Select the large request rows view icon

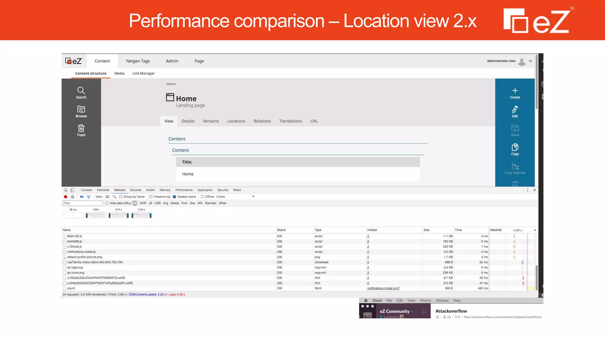[x=108, y=197]
